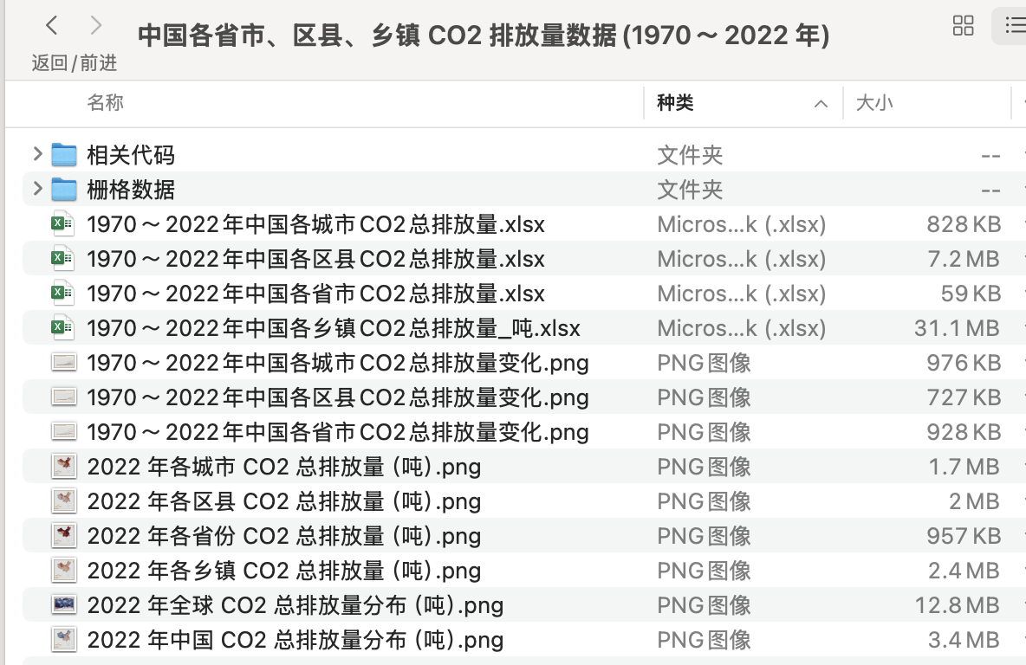Click the forward navigation arrow
The image size is (1026, 665).
(96, 26)
